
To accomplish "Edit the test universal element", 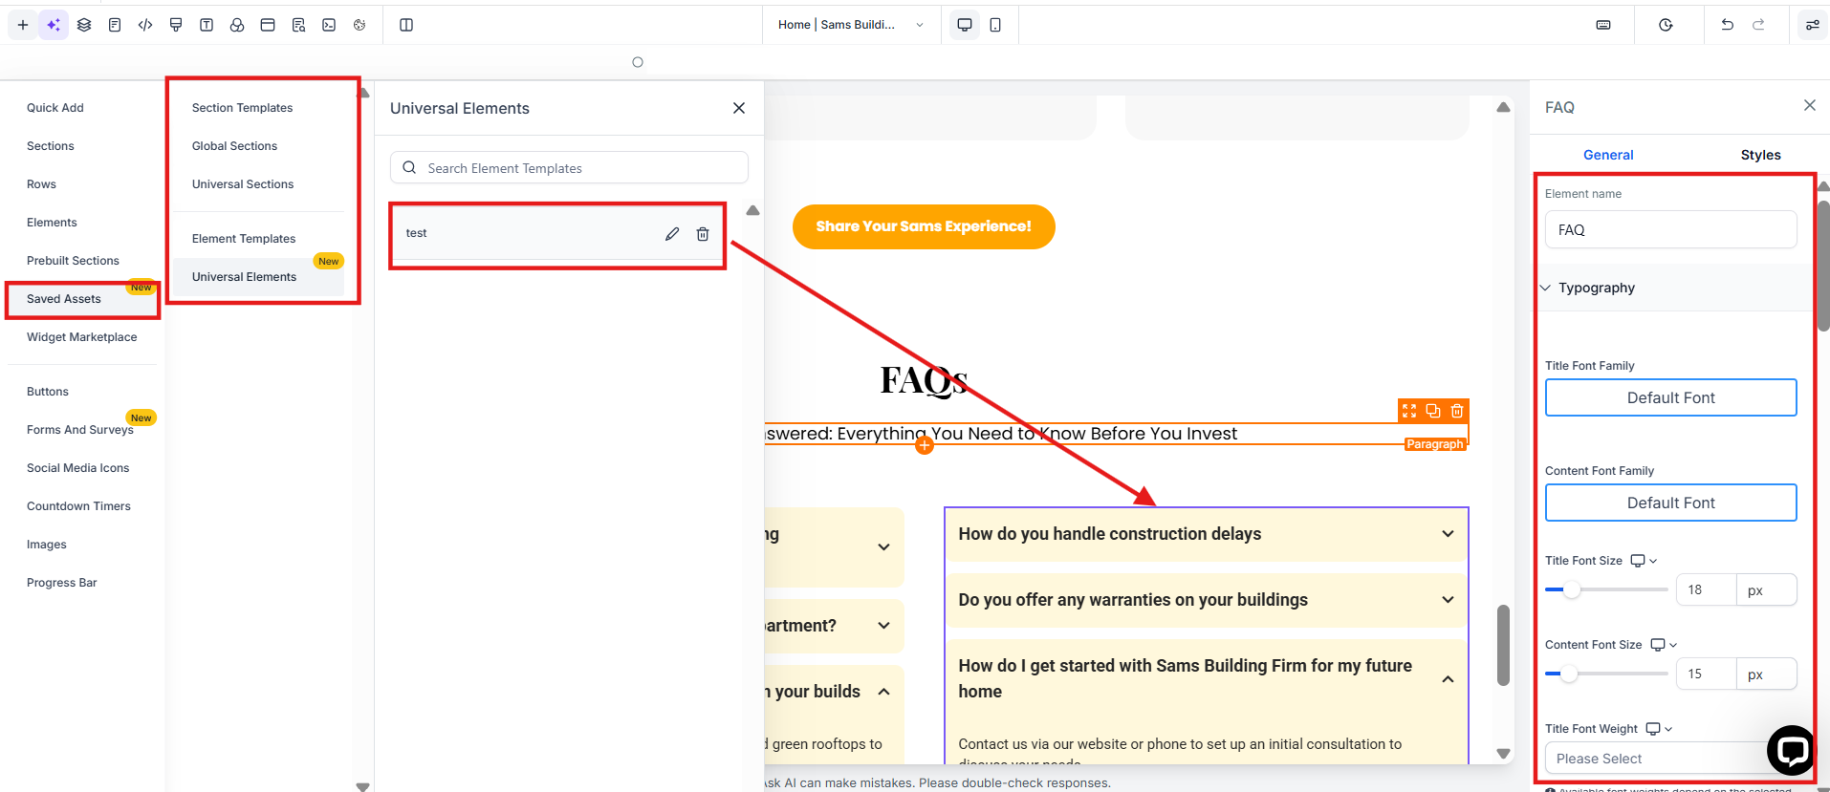I will [672, 234].
